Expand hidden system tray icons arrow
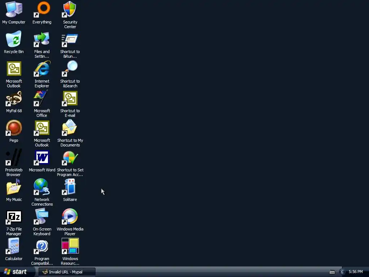 click(342, 272)
